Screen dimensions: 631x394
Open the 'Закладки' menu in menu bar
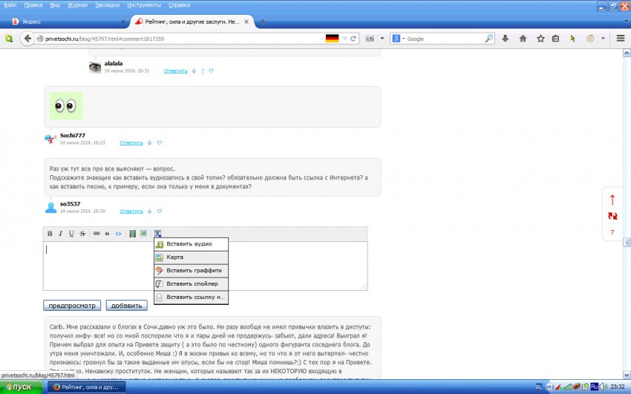point(108,4)
